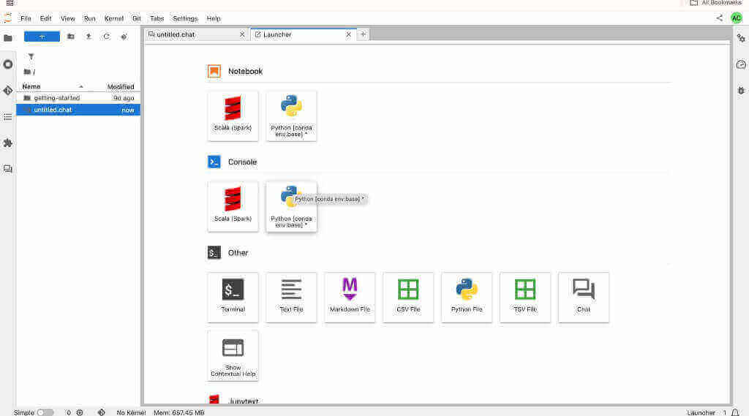Select the getting-started folder
This screenshot has width=749, height=416.
78,98
